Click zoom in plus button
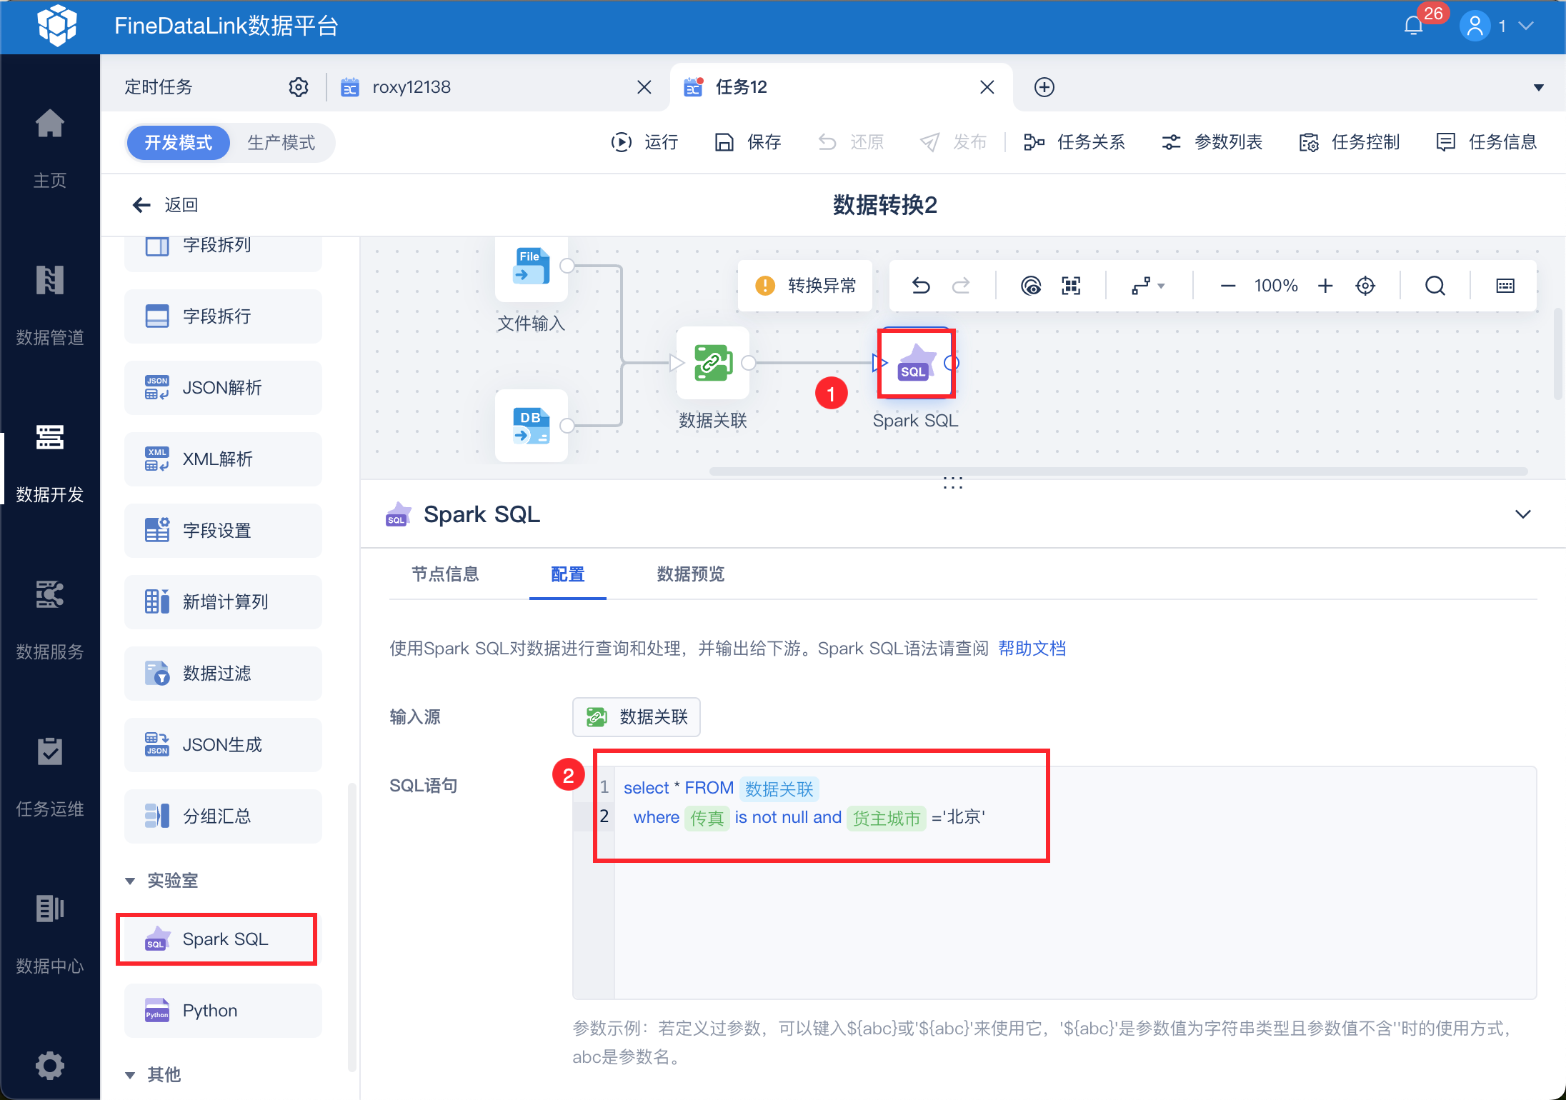The image size is (1566, 1100). point(1325,286)
